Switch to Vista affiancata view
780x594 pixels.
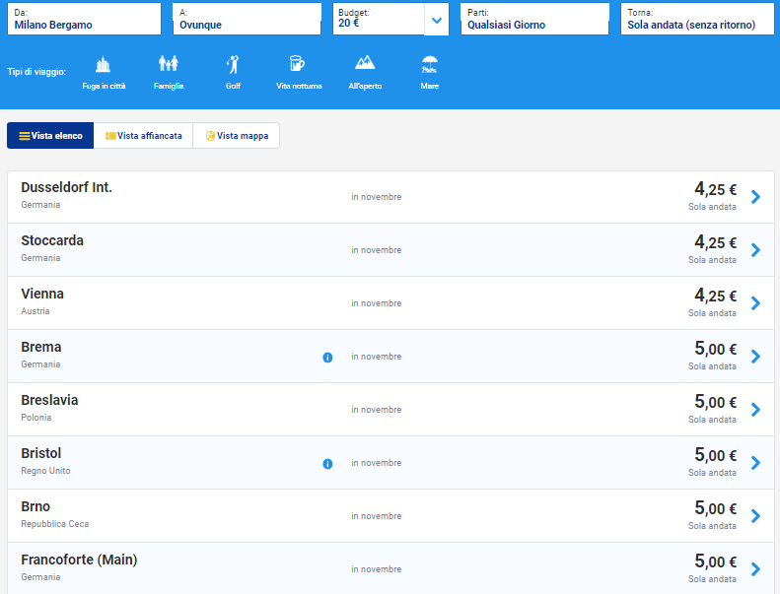(x=143, y=136)
